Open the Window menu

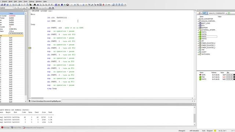point(39,1)
